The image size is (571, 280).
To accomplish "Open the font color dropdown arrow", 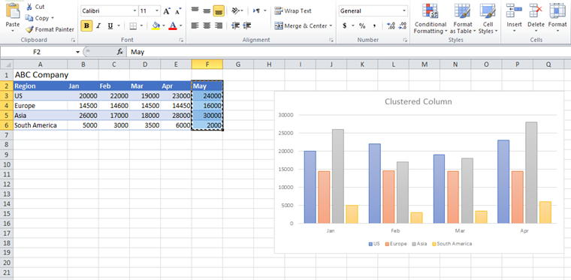I will click(180, 26).
